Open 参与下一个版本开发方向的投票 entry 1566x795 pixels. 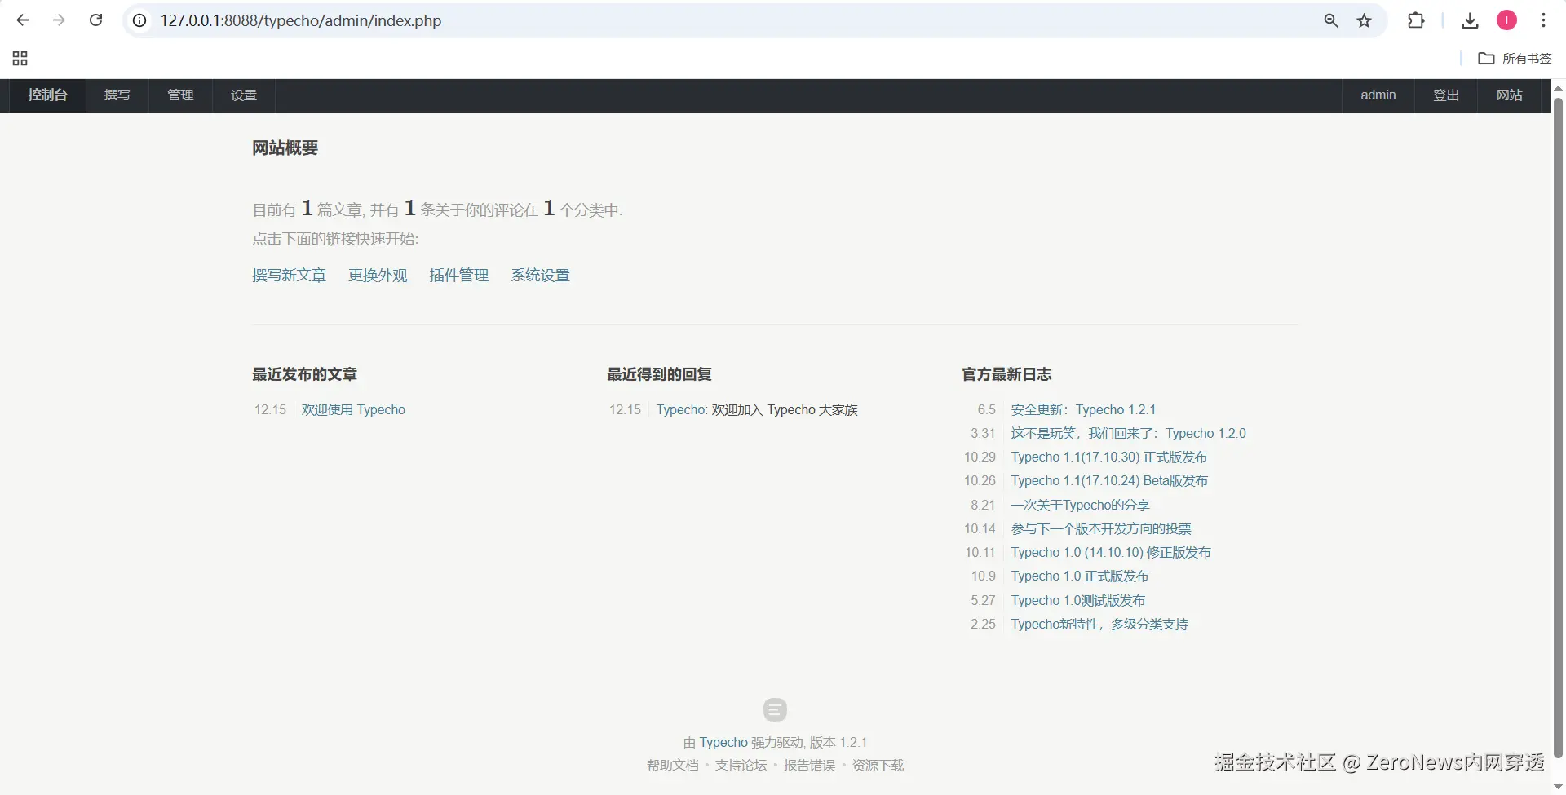1101,528
